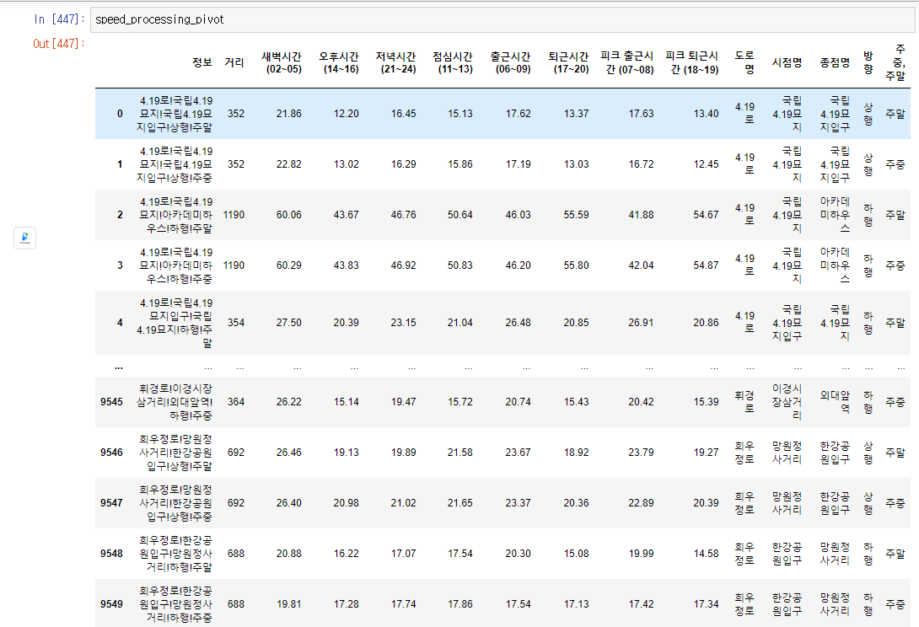Select the 퇴근시간 (17~20) column header
Image resolution: width=919 pixels, height=627 pixels.
pos(568,62)
